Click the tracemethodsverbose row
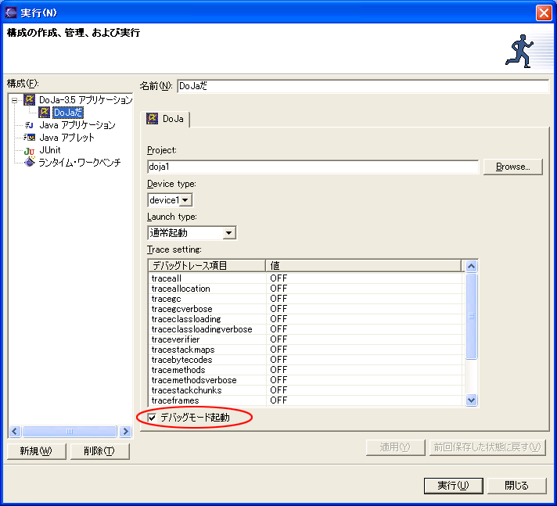 coord(306,380)
